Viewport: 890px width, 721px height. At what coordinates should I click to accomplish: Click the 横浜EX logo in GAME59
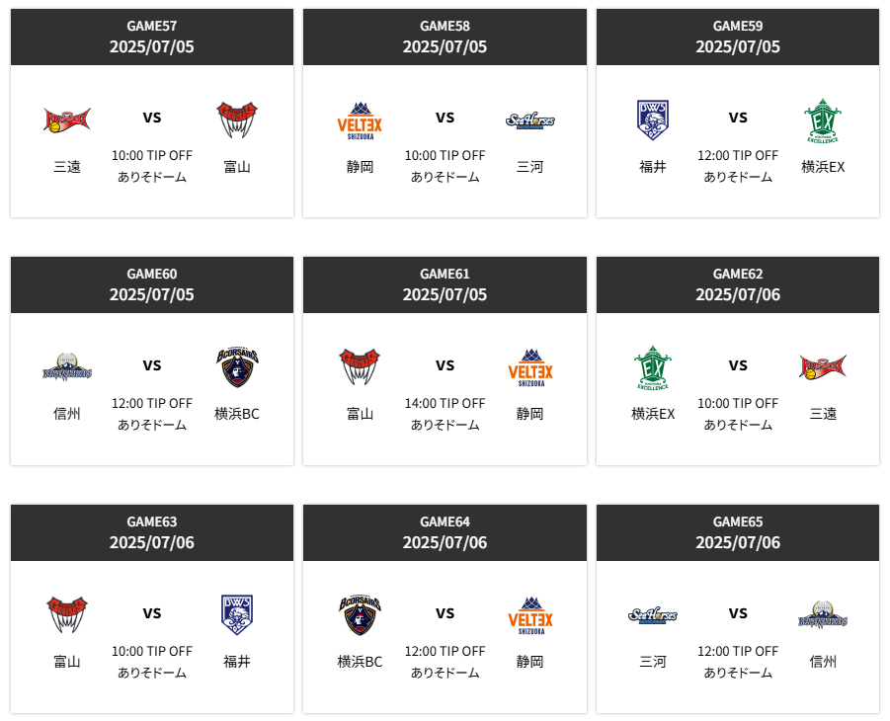point(823,120)
